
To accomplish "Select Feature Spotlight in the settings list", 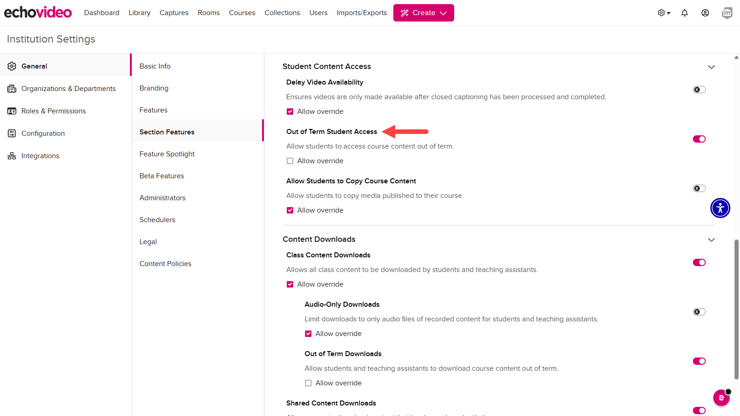I will pos(167,154).
